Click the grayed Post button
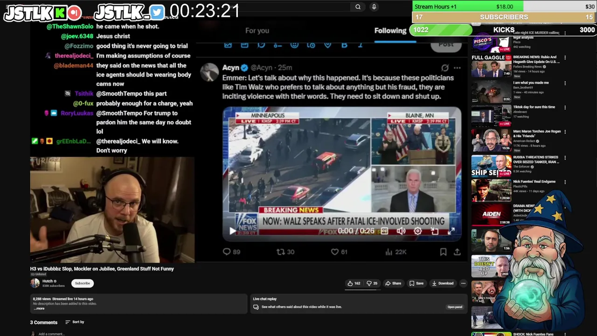Viewport: 597px width, 336px height. (x=445, y=44)
